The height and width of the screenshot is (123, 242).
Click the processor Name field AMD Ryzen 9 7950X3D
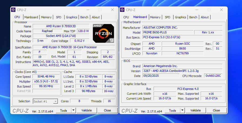tap(61, 26)
